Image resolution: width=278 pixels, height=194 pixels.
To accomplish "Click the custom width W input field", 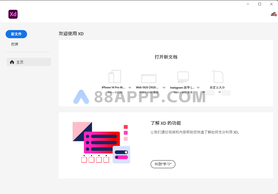I will [x=210, y=92].
